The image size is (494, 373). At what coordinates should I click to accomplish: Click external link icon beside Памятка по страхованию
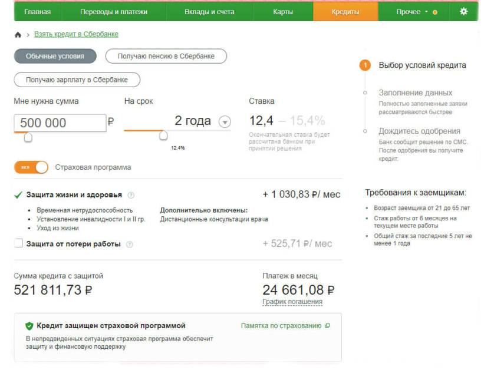click(328, 326)
